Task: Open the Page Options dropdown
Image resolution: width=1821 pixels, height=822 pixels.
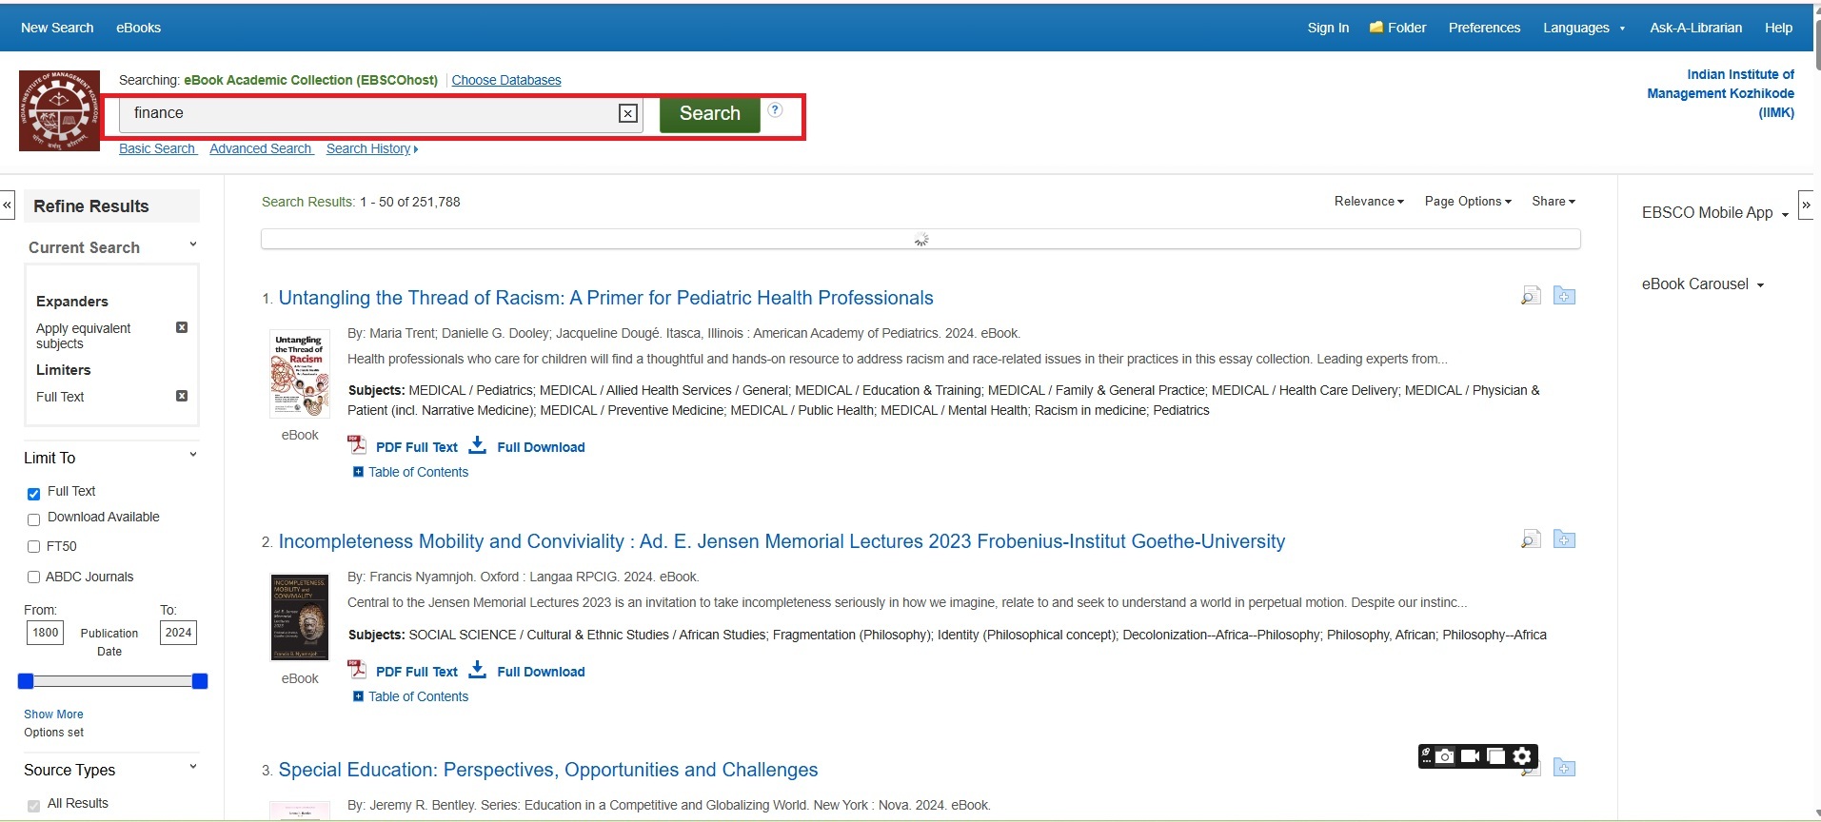Action: point(1467,202)
